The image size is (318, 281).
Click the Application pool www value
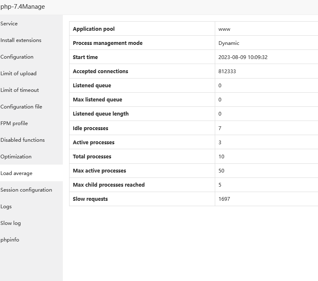tap(224, 29)
